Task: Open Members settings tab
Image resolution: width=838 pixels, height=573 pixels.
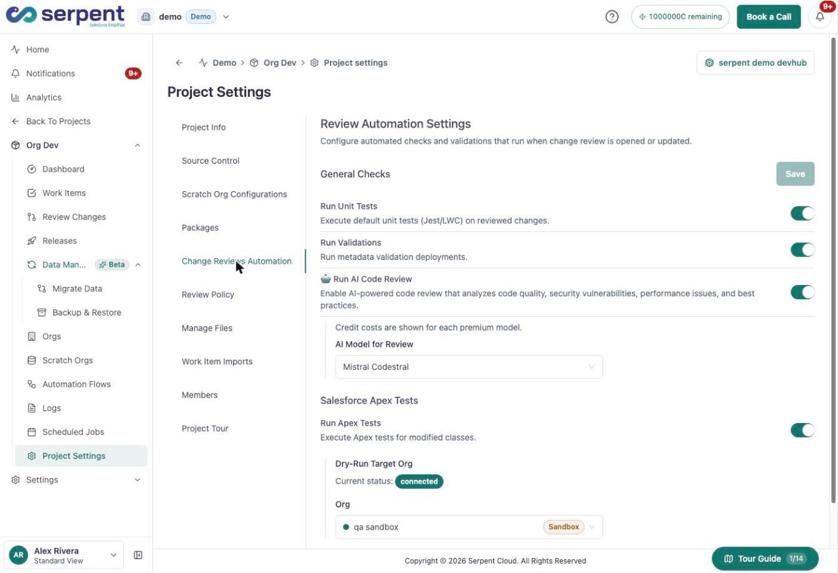Action: point(200,396)
